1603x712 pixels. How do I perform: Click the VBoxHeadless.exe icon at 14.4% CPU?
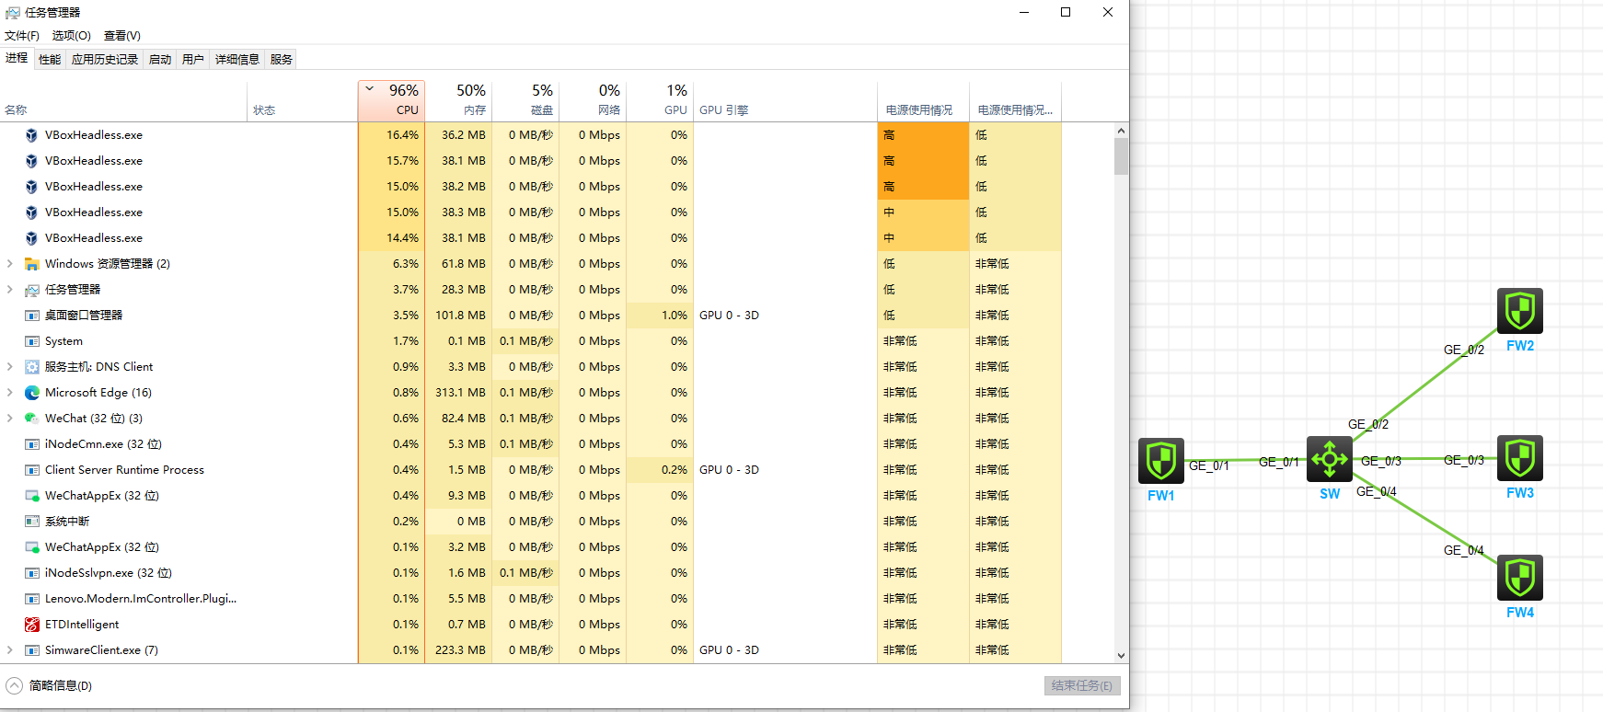point(32,238)
